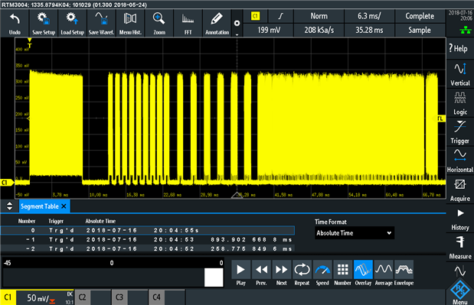Image resolution: width=474 pixels, height=305 pixels.
Task: Click the 208 kSa/s sample rate
Action: (x=319, y=30)
